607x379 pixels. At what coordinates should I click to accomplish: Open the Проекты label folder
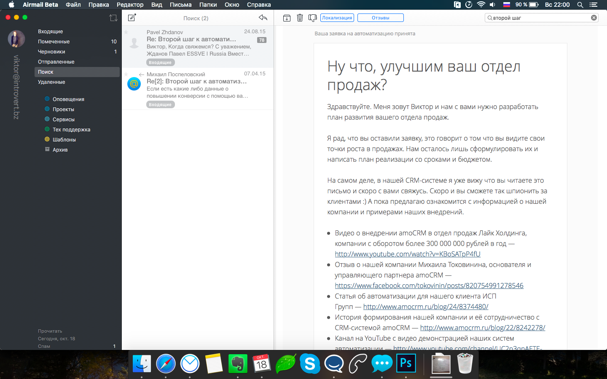(x=63, y=109)
